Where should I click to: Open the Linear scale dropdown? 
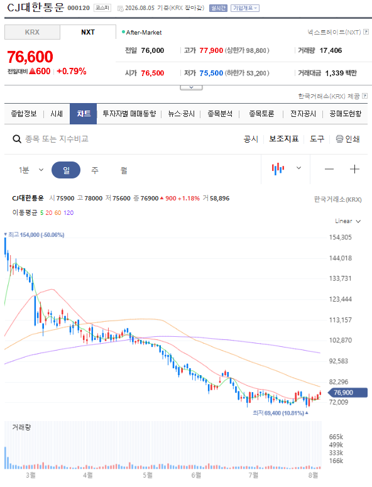tap(347, 221)
